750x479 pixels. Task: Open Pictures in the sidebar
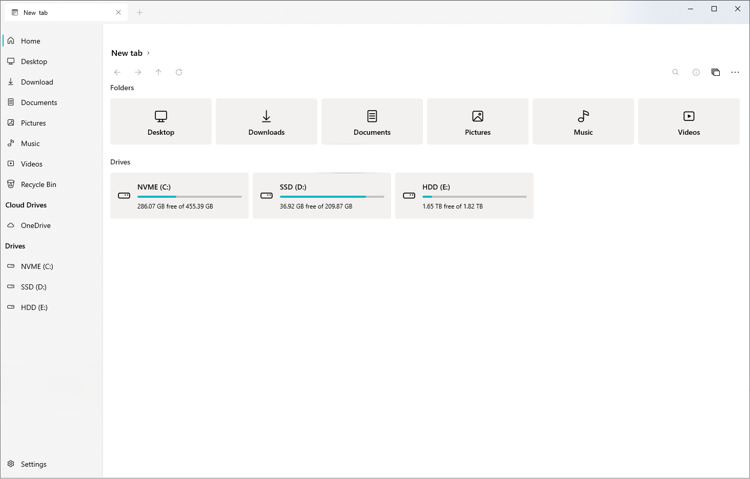(x=51, y=123)
